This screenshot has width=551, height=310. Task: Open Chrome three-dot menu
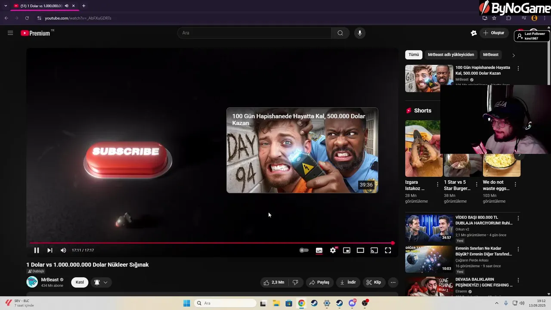pos(545,18)
